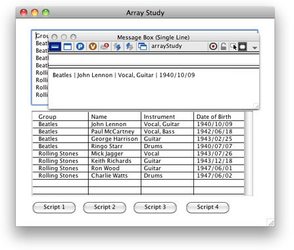Image resolution: width=294 pixels, height=250 pixels.
Task: Select the Ron Wood table cell
Action: pyautogui.click(x=114, y=168)
